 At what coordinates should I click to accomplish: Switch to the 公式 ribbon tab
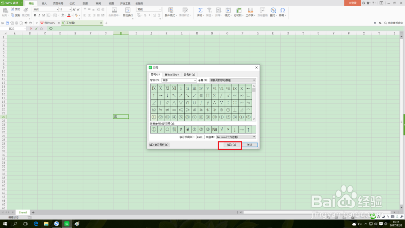(72, 3)
